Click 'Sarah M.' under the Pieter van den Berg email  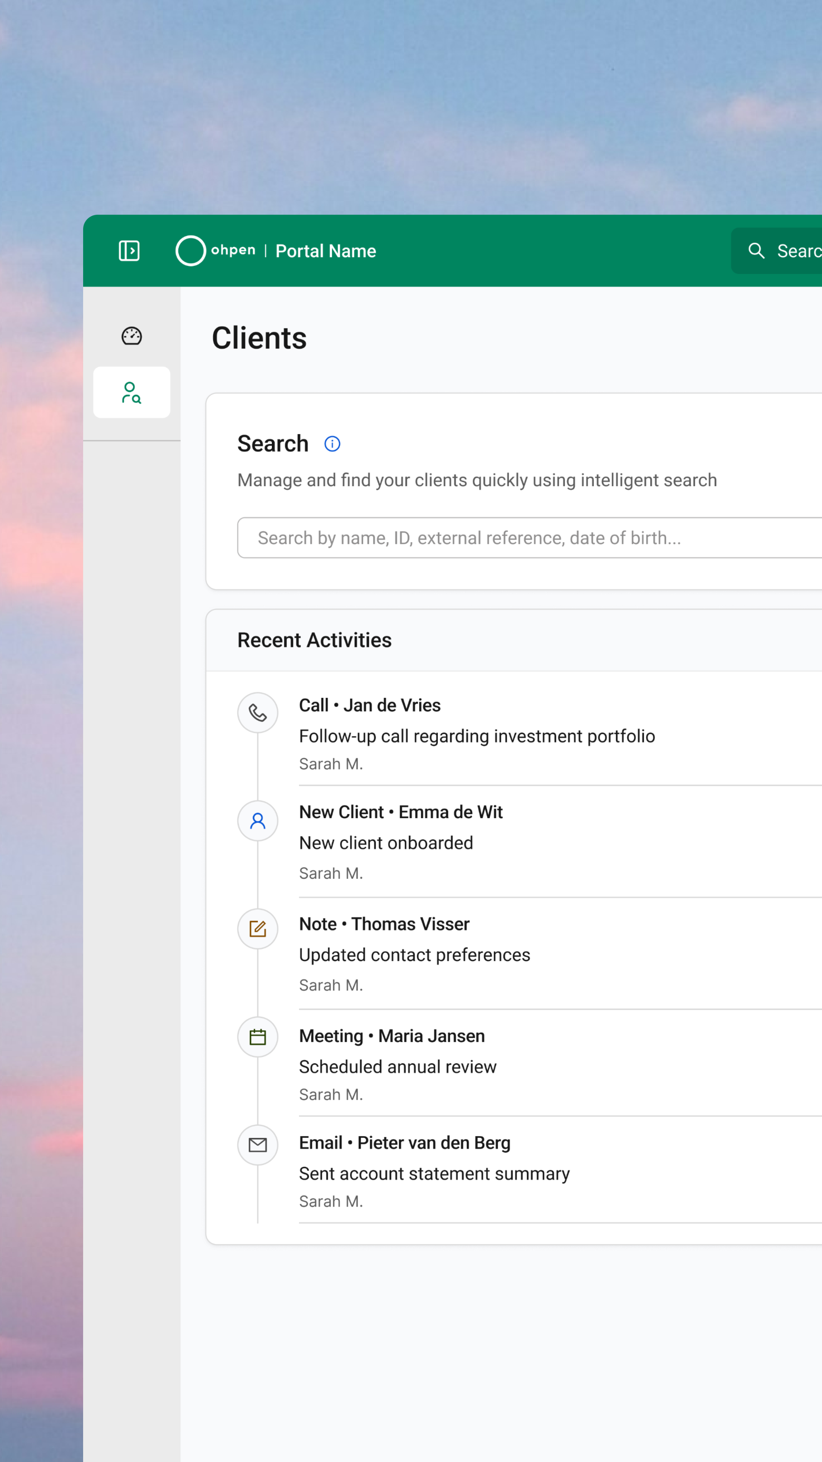click(331, 1201)
